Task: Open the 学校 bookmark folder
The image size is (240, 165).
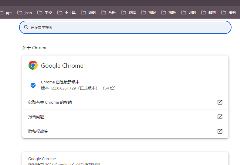Action: [x=45, y=12]
